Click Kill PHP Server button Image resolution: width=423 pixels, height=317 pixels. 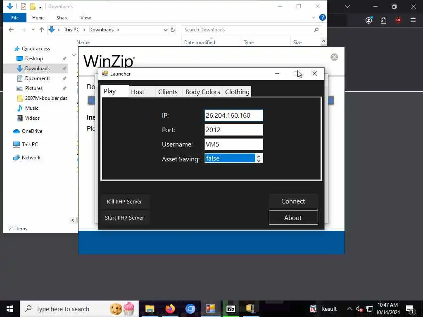pyautogui.click(x=124, y=201)
